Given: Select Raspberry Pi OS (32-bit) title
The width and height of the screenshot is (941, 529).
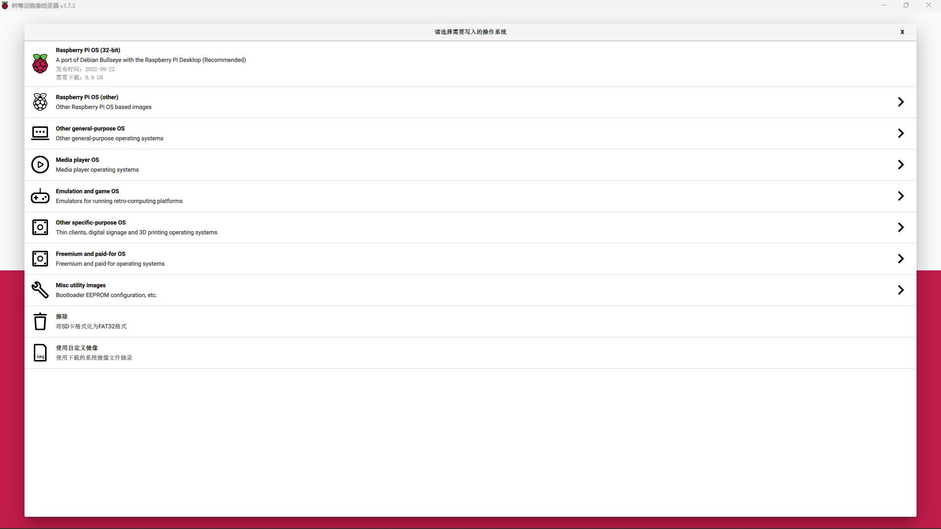Looking at the screenshot, I should (88, 50).
